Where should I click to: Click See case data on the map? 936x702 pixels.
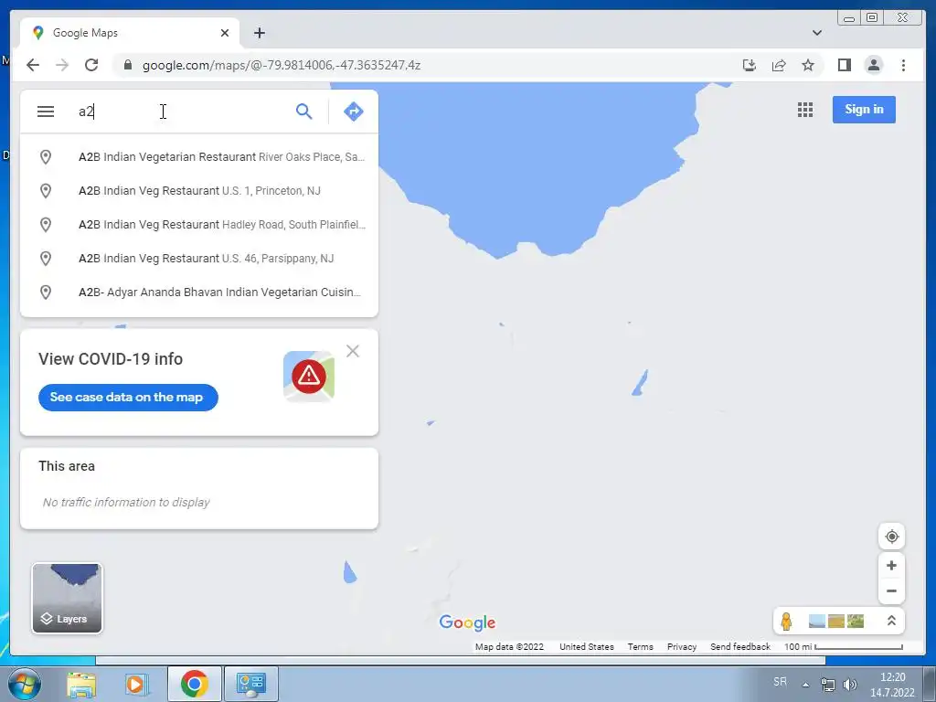point(128,398)
